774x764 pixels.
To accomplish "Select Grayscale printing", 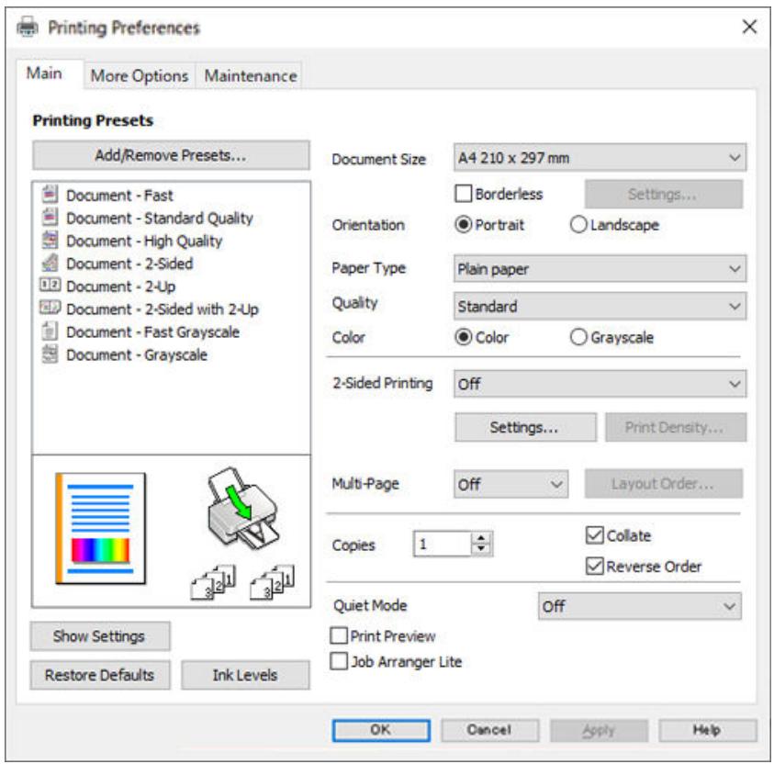I will tap(578, 337).
